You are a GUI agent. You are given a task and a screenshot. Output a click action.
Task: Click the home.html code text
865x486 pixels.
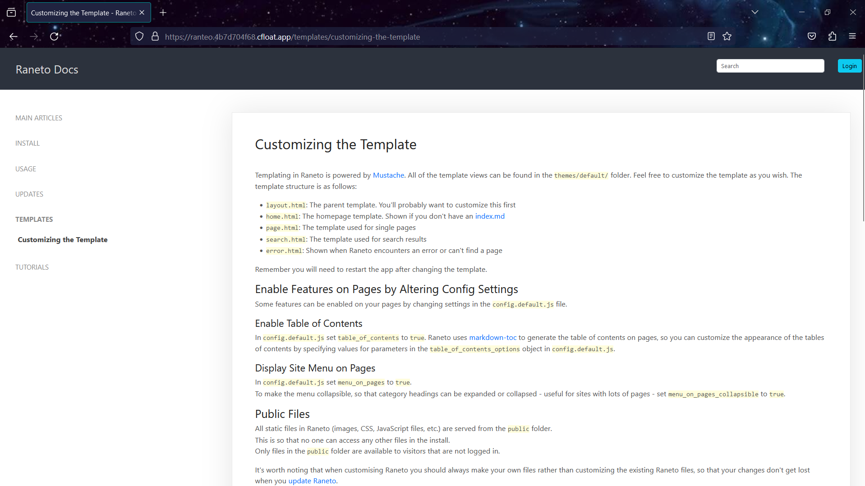[x=282, y=217]
